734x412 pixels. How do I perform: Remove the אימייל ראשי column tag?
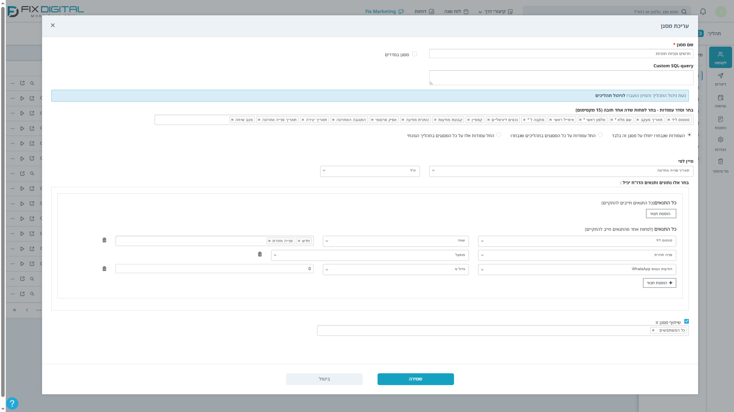tap(550, 120)
